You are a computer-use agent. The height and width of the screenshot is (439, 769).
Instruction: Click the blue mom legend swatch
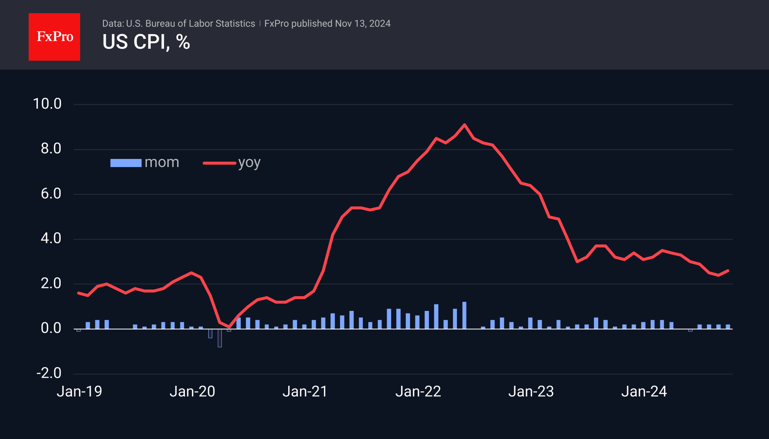pyautogui.click(x=126, y=163)
